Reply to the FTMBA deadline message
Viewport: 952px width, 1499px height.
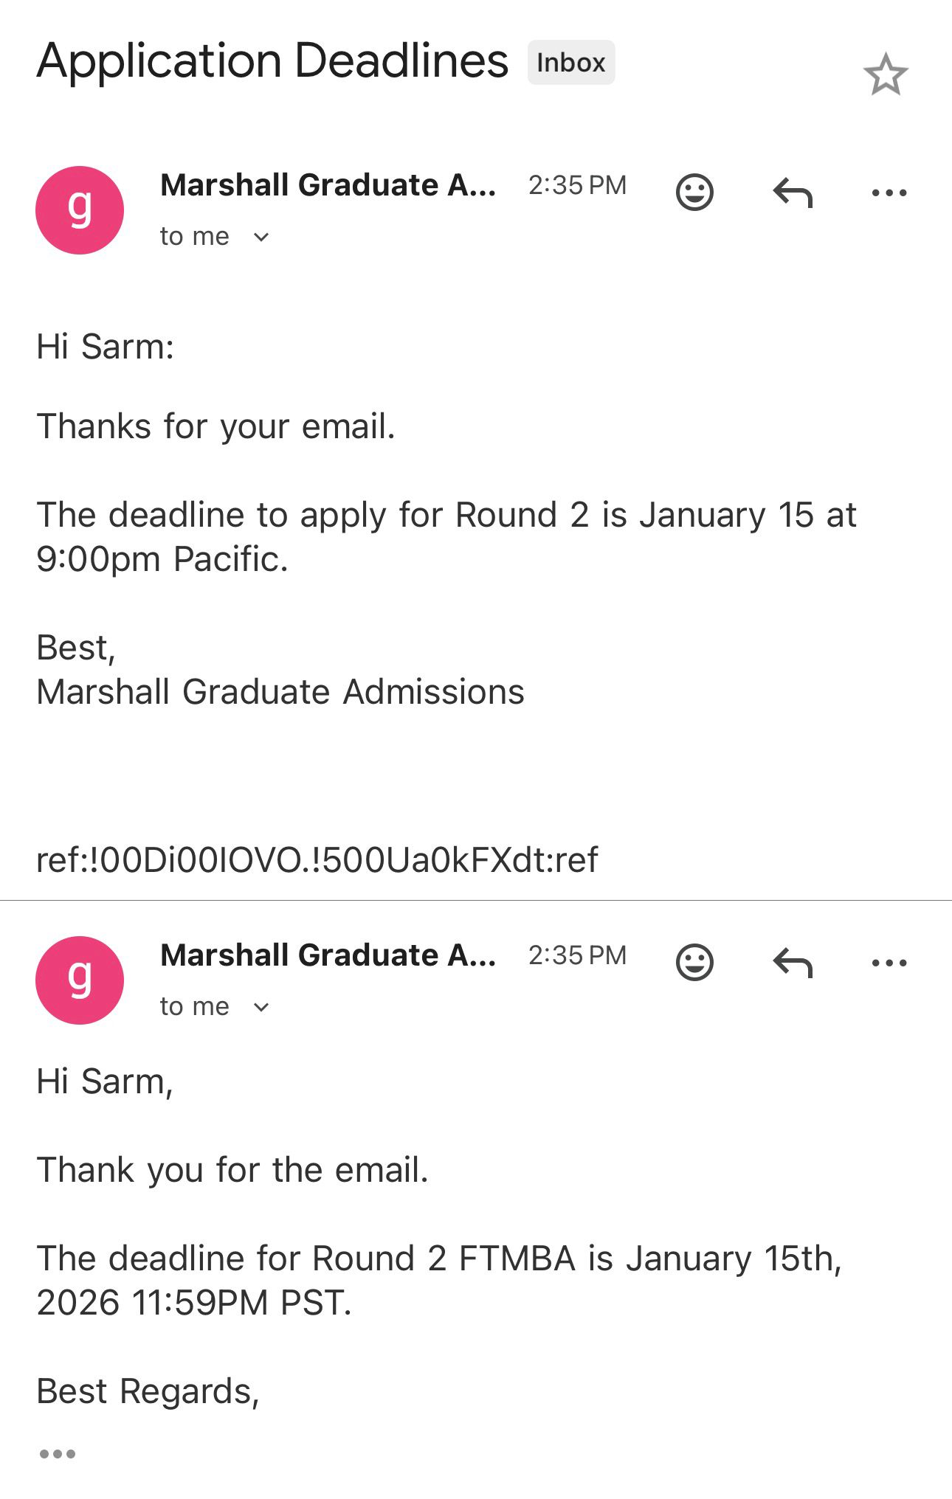[x=793, y=963]
